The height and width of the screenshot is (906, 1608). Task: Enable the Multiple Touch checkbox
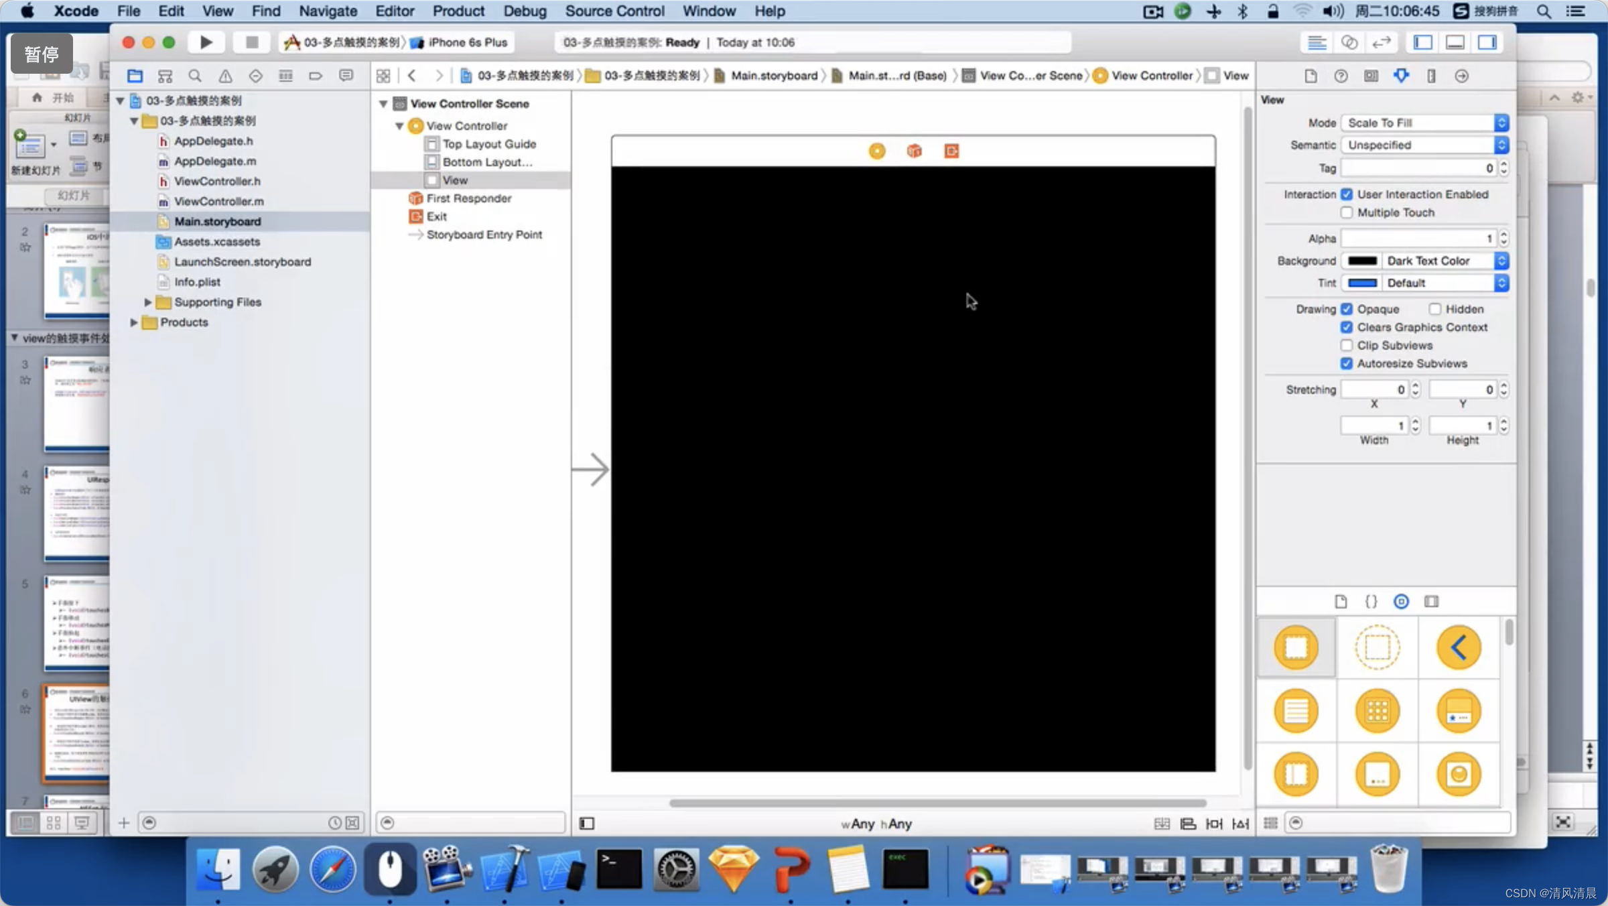pos(1346,212)
